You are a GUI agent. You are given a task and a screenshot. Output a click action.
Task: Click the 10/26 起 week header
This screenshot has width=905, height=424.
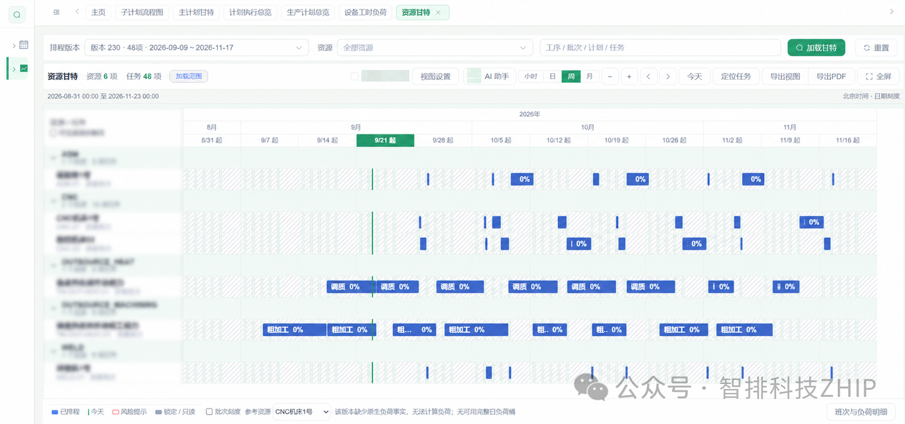[674, 140]
